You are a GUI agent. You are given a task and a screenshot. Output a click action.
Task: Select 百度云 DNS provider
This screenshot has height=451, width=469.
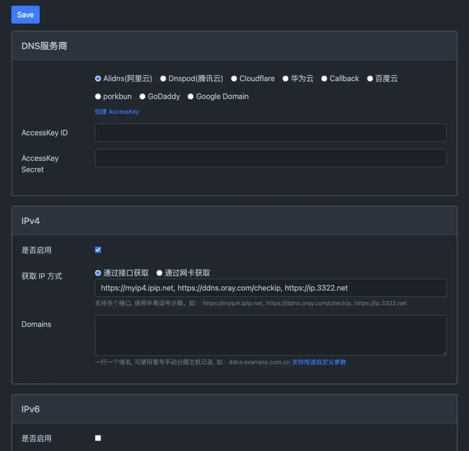(370, 79)
